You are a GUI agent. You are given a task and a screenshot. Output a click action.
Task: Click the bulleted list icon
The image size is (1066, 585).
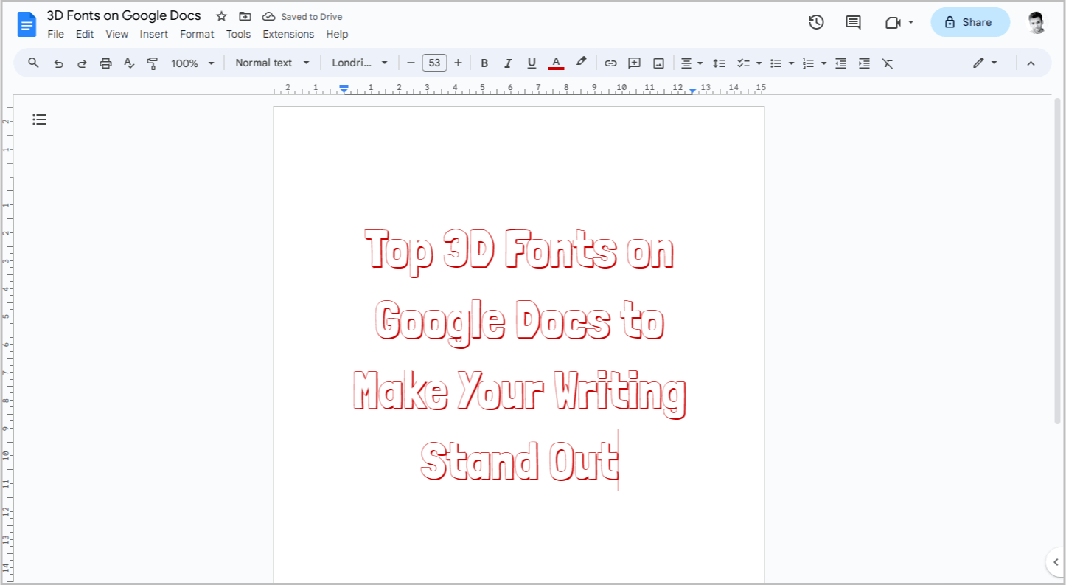pos(776,63)
